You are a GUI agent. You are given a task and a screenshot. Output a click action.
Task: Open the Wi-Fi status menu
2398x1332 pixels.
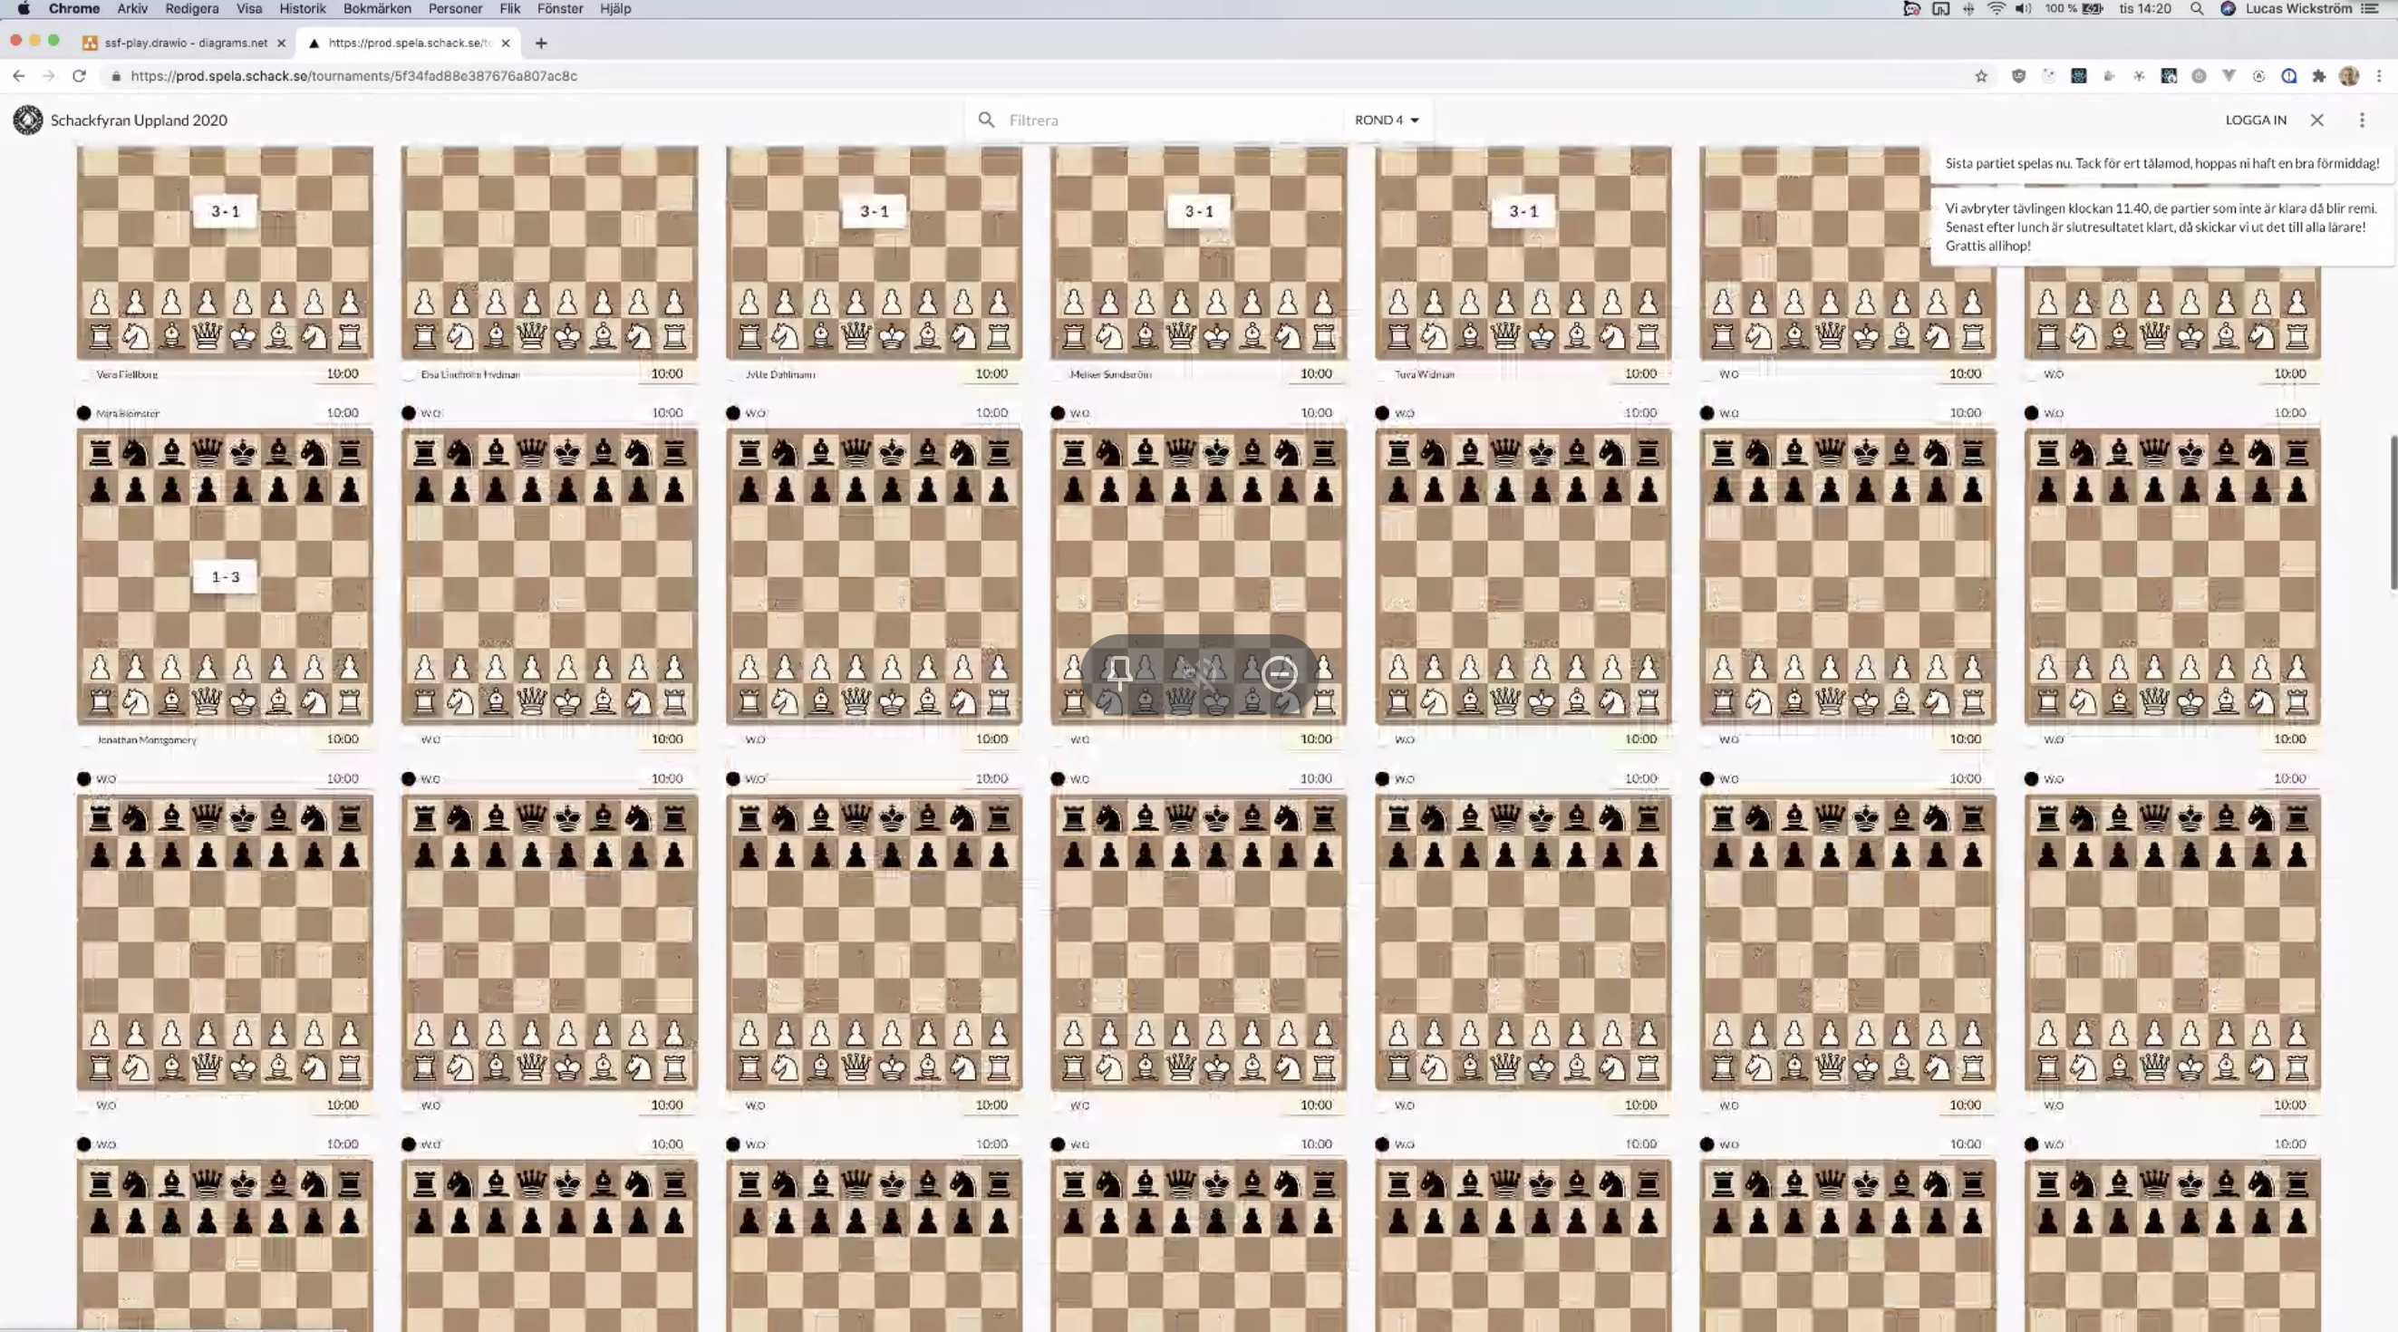pos(1996,8)
